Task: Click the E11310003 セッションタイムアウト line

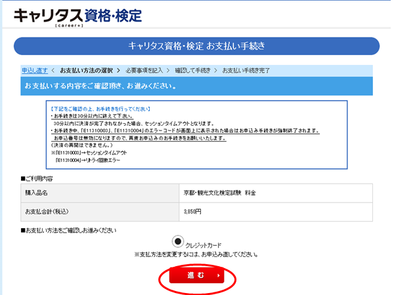Action: [89, 153]
